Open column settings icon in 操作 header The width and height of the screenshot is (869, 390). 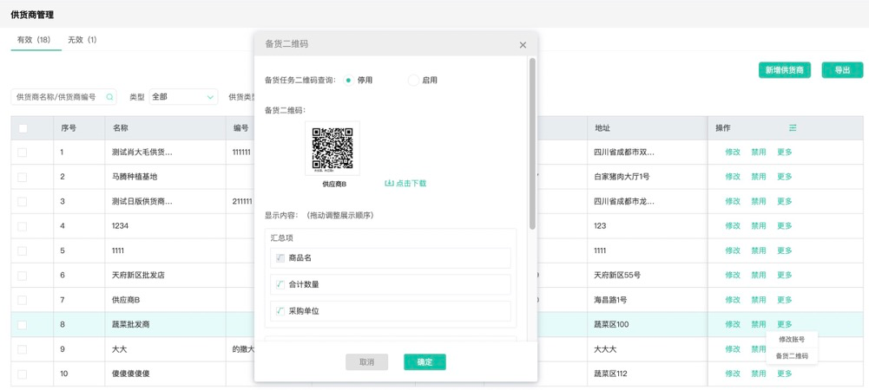792,128
